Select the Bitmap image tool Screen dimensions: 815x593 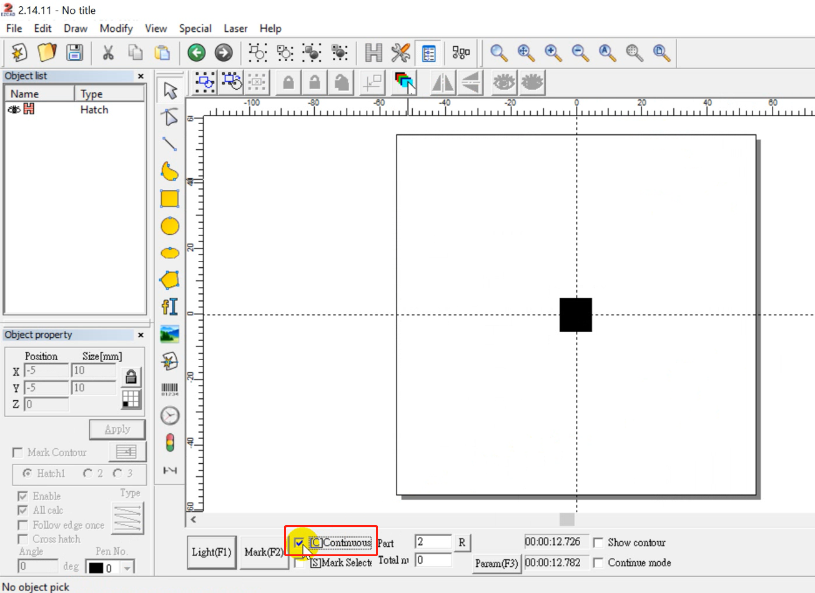(170, 334)
